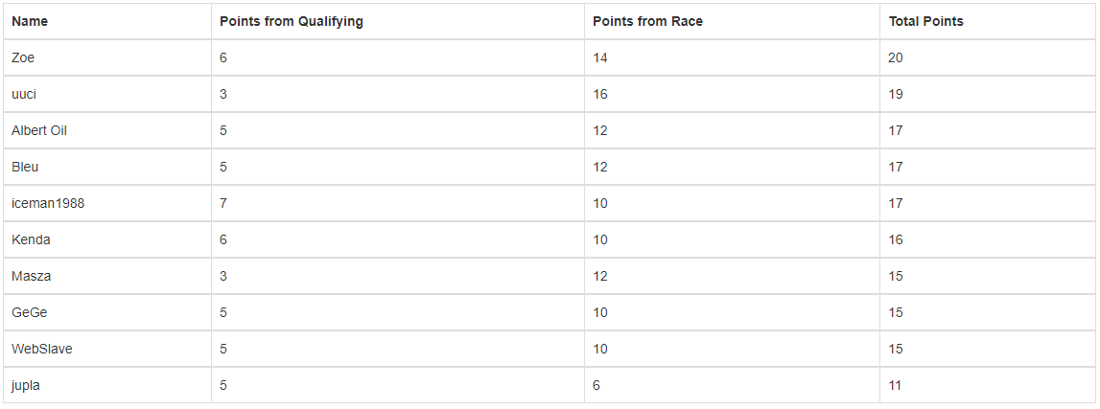Click the Kenda name cell

31,239
